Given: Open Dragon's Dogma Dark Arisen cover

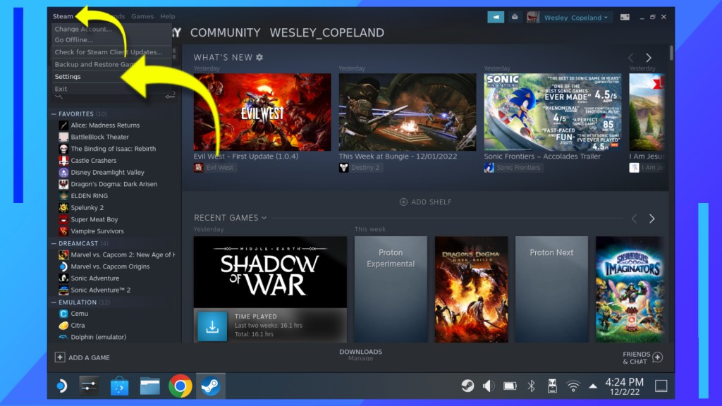Looking at the screenshot, I should pos(471,289).
